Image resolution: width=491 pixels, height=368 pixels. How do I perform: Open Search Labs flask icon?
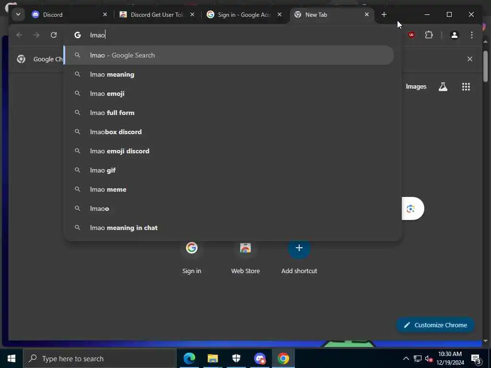point(443,87)
